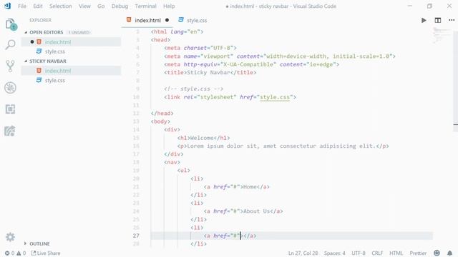Screen dimensions: 458x257
Task: Click the About Us anchor text
Action: pyautogui.click(x=256, y=211)
